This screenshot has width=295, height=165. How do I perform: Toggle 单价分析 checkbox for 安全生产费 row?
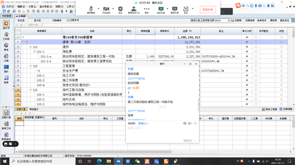click(x=247, y=70)
